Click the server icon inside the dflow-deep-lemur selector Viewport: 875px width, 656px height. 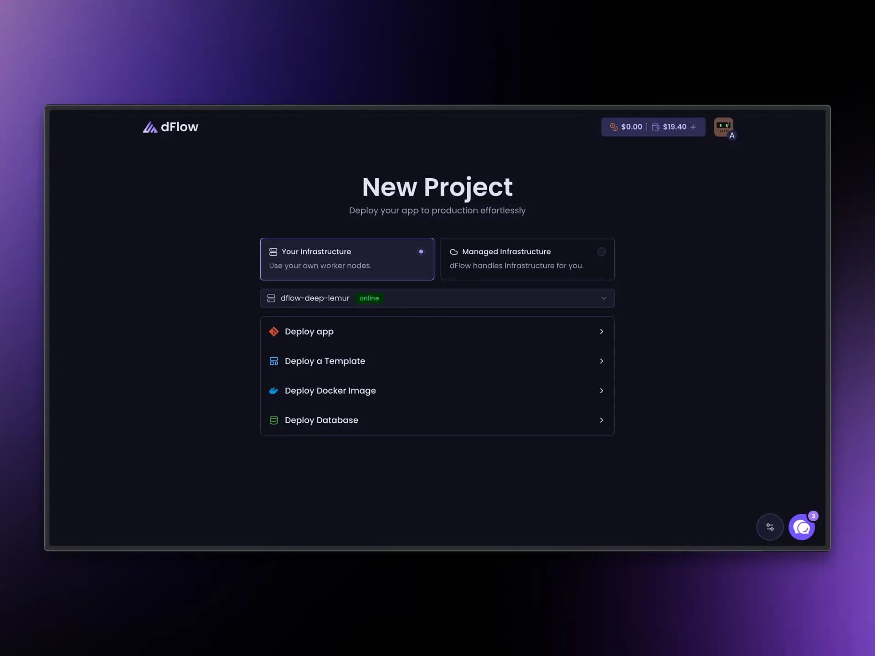pos(272,298)
